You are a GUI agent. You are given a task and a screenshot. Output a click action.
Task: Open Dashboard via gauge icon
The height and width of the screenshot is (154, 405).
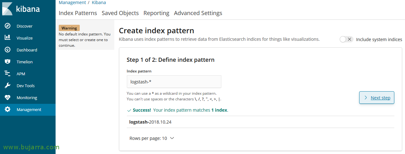coord(8,50)
